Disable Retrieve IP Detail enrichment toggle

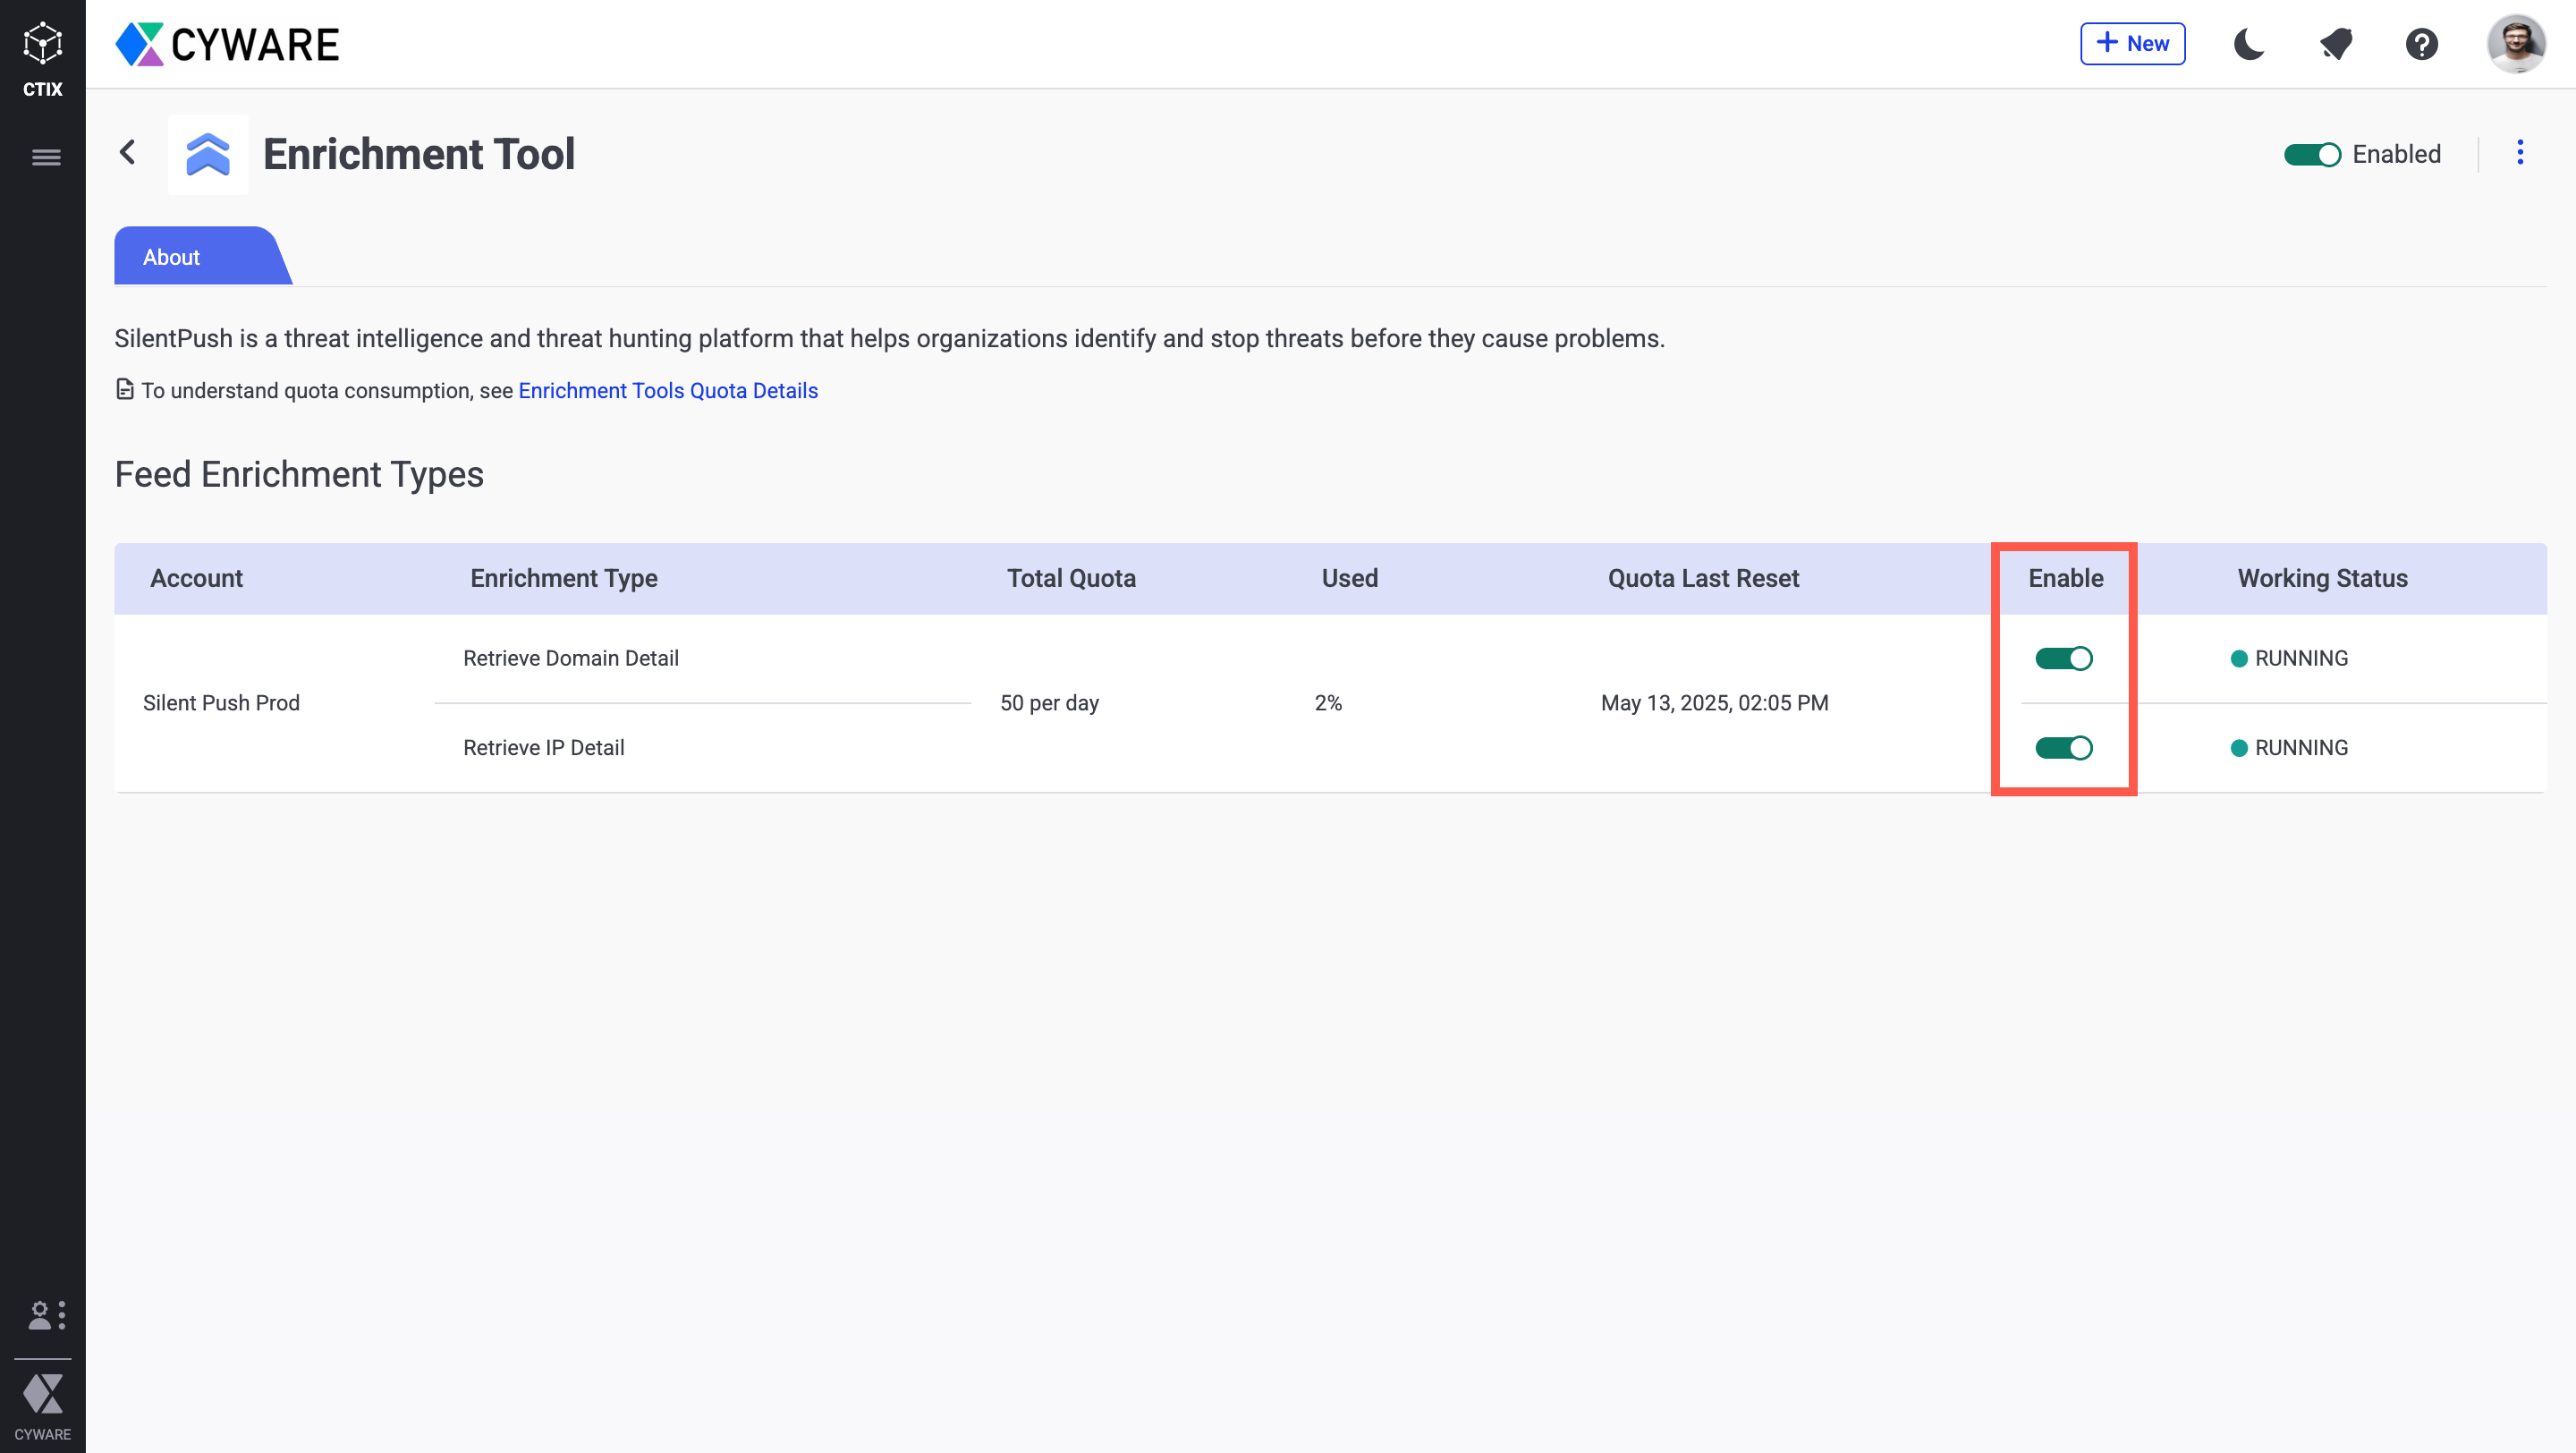pos(2063,748)
